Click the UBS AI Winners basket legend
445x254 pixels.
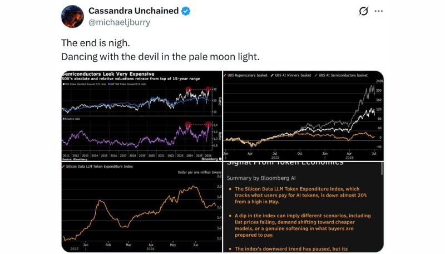[291, 75]
